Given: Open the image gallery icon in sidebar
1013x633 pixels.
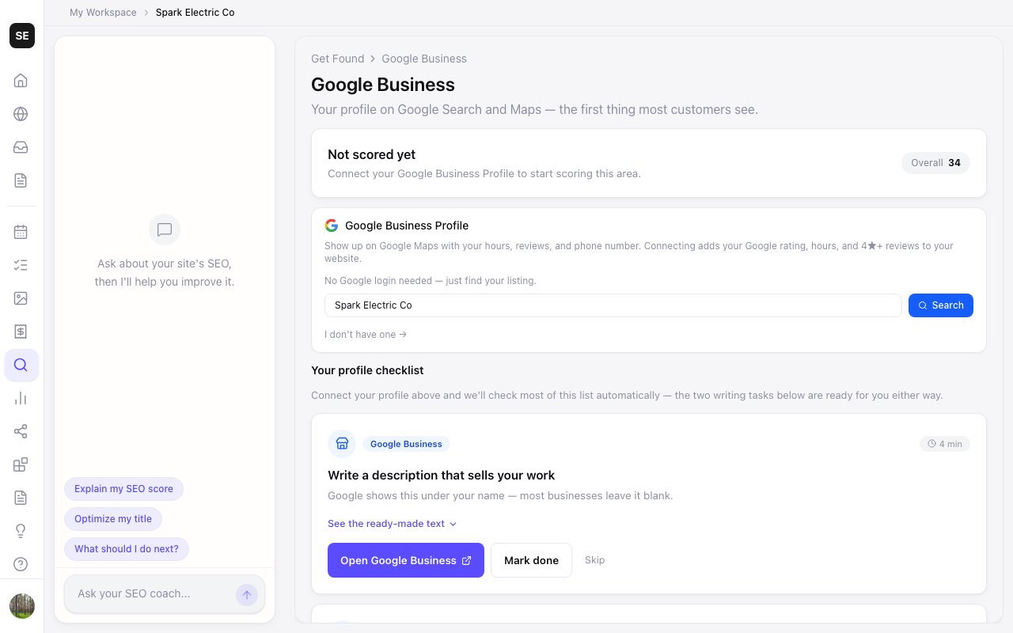Looking at the screenshot, I should click(x=21, y=298).
